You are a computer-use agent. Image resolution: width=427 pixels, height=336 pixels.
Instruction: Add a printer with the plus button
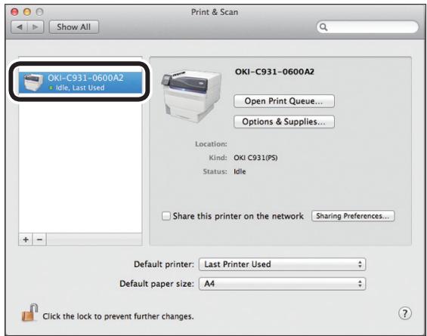coord(26,239)
